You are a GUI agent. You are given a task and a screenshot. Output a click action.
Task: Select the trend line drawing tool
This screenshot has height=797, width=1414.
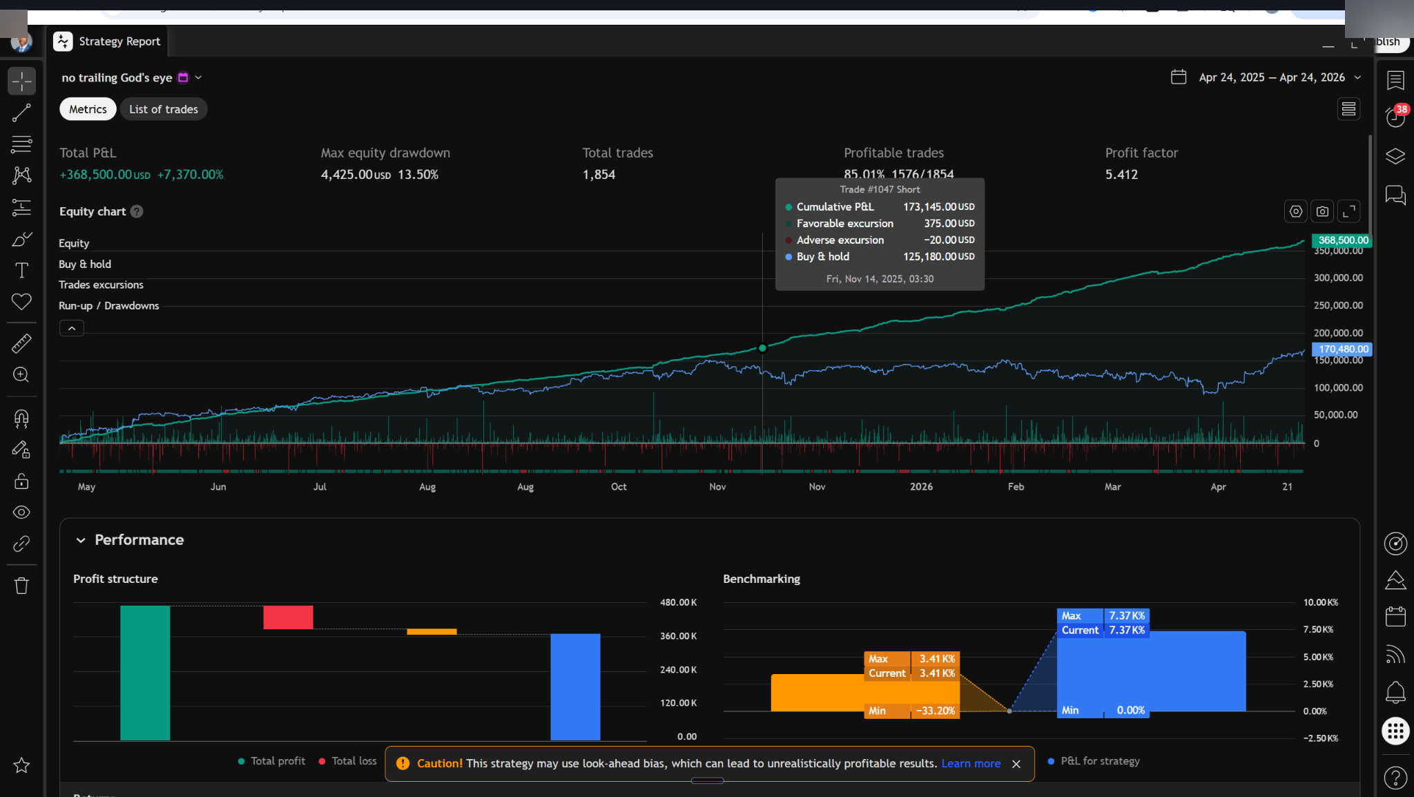pyautogui.click(x=21, y=113)
